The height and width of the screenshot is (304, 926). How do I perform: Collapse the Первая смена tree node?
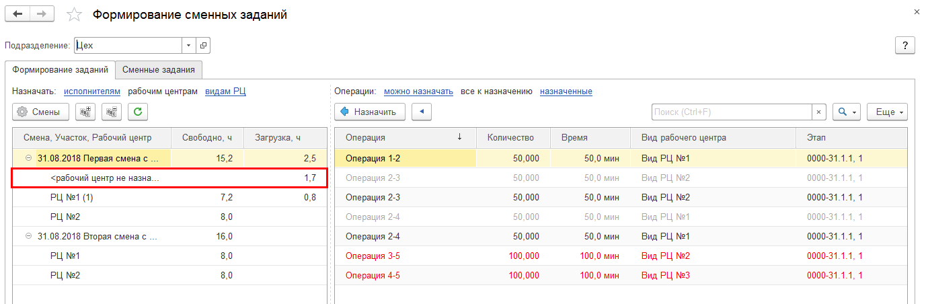28,159
